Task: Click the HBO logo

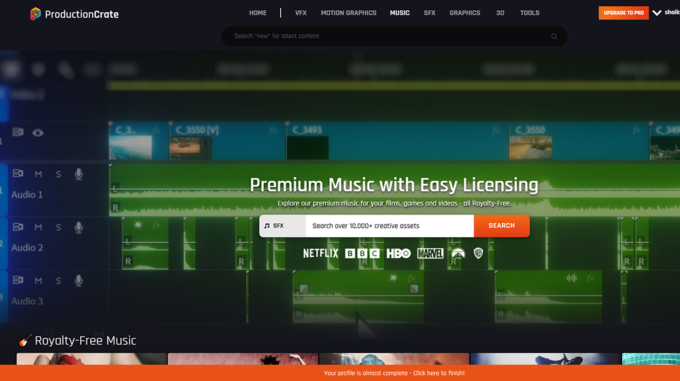Action: 398,253
